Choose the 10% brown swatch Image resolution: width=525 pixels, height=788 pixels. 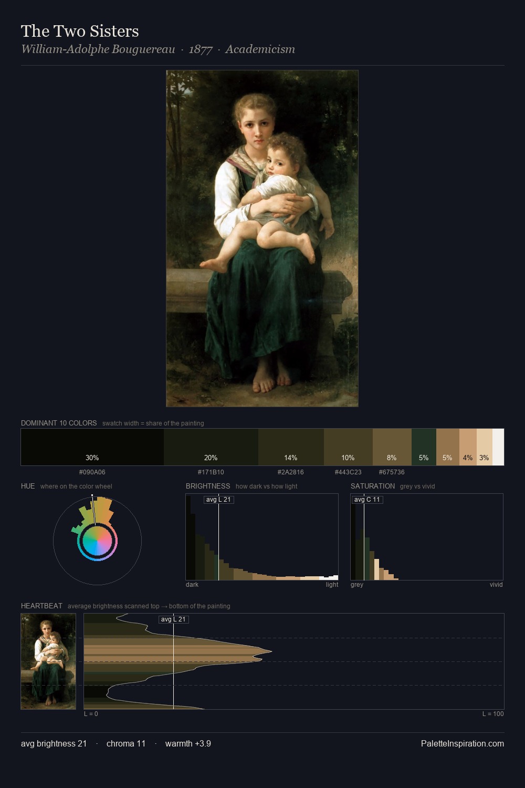(x=348, y=447)
